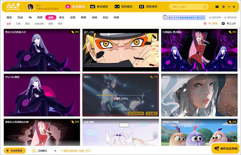Open the hamburger menu in title bar
241x155 pixels.
point(223,7)
